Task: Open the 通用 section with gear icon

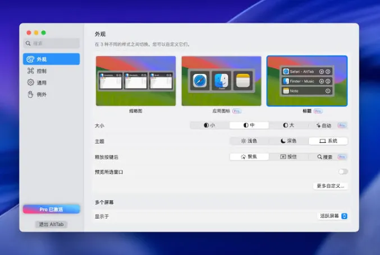Action: (x=51, y=83)
